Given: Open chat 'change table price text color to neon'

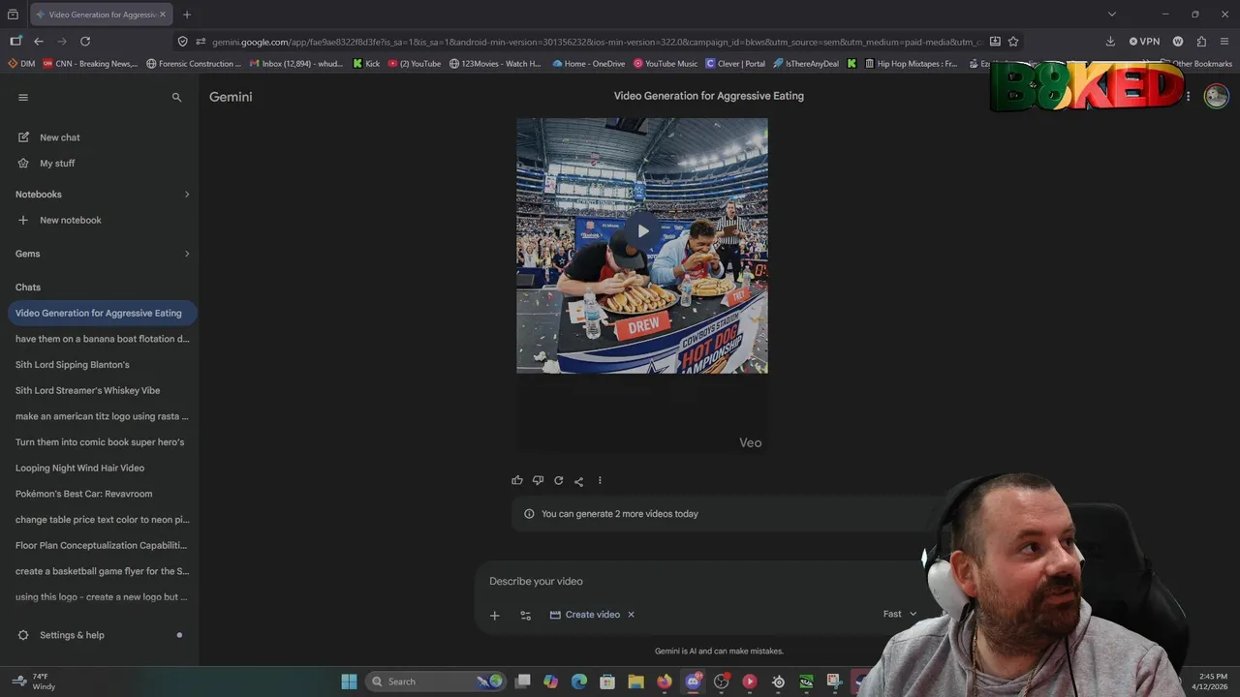Looking at the screenshot, I should pos(102,520).
